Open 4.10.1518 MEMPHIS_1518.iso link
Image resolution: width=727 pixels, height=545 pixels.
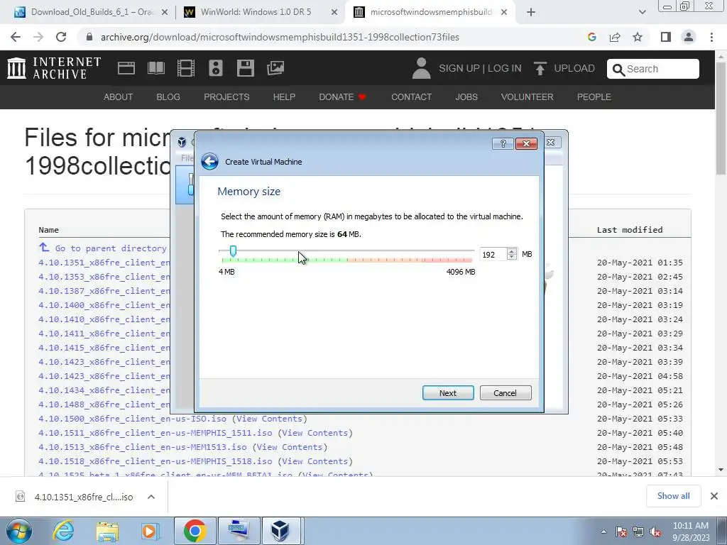pos(155,461)
